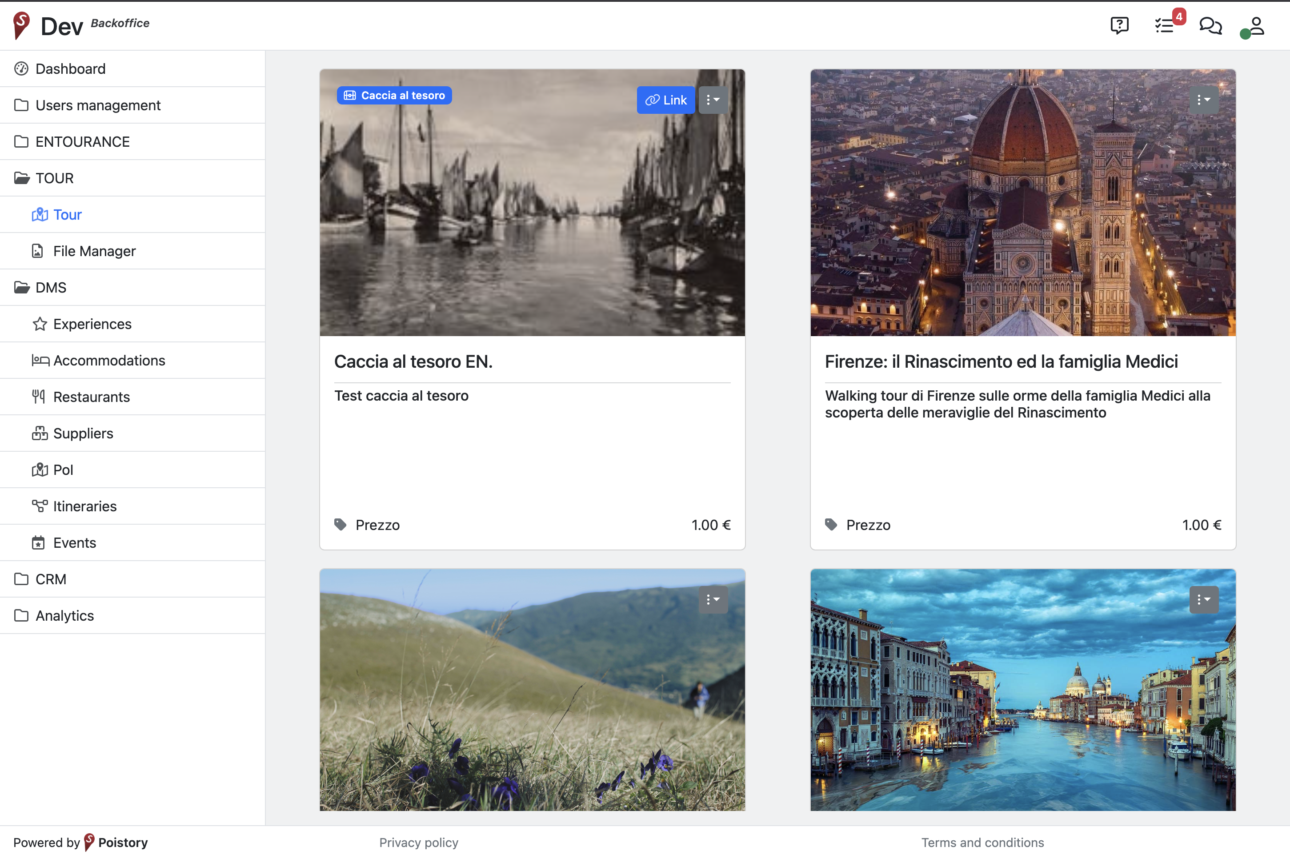Open Restaurants menu item

[x=132, y=397]
